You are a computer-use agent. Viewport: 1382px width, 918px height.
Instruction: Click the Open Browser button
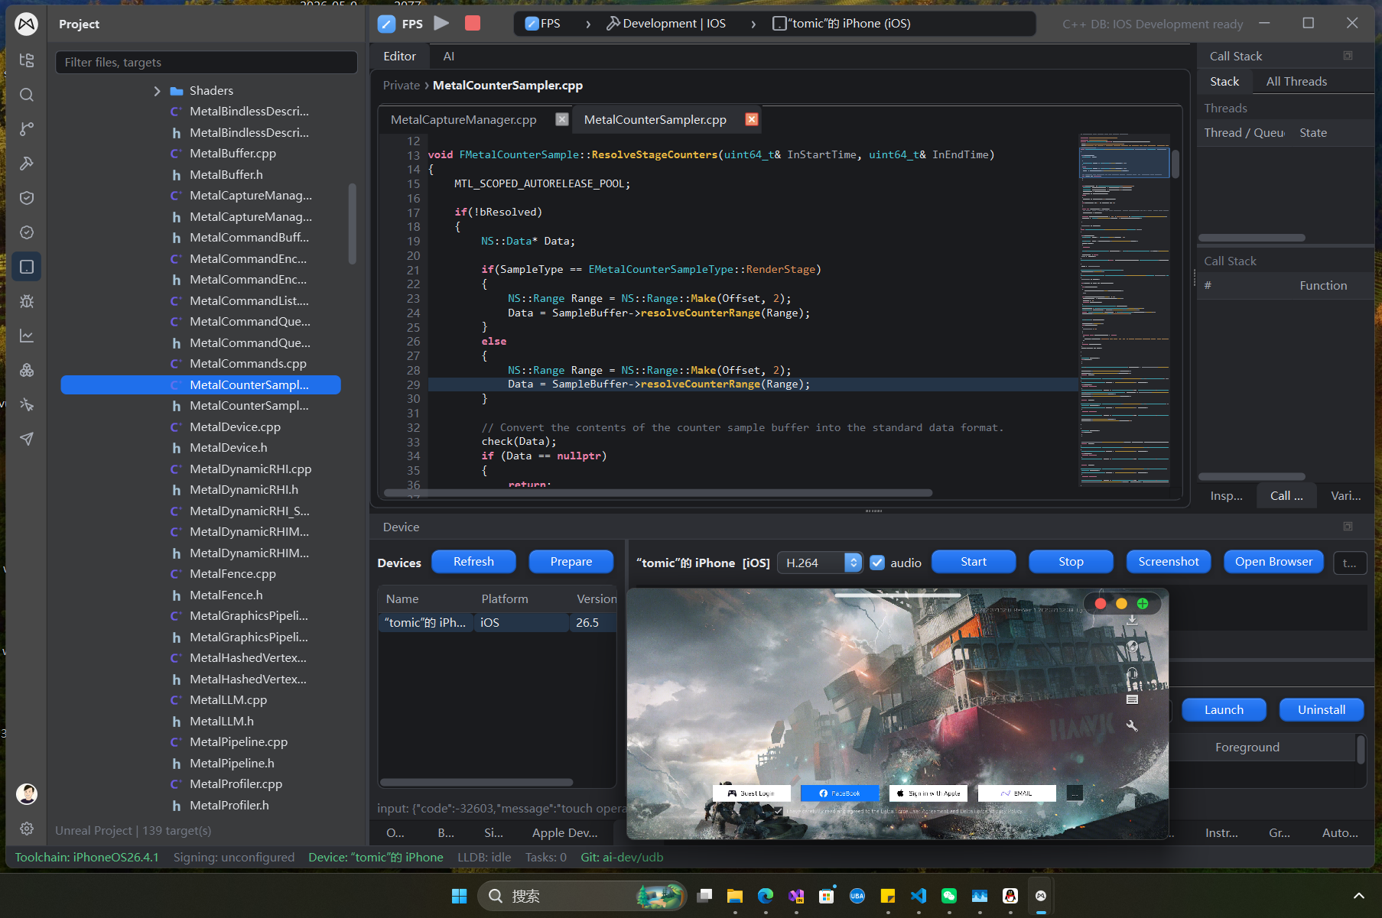pyautogui.click(x=1273, y=562)
